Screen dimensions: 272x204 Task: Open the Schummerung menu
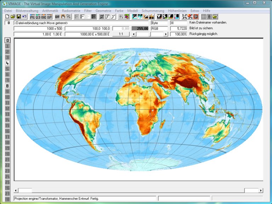(153, 11)
